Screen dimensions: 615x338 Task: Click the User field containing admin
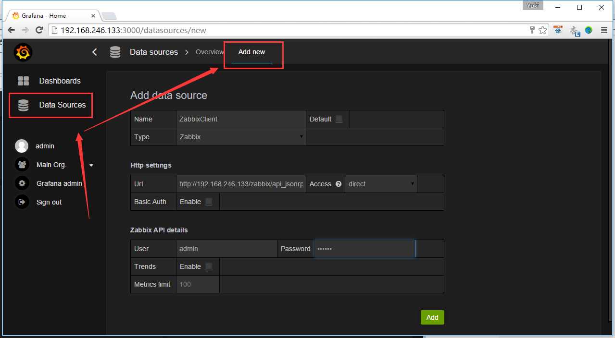tap(226, 249)
